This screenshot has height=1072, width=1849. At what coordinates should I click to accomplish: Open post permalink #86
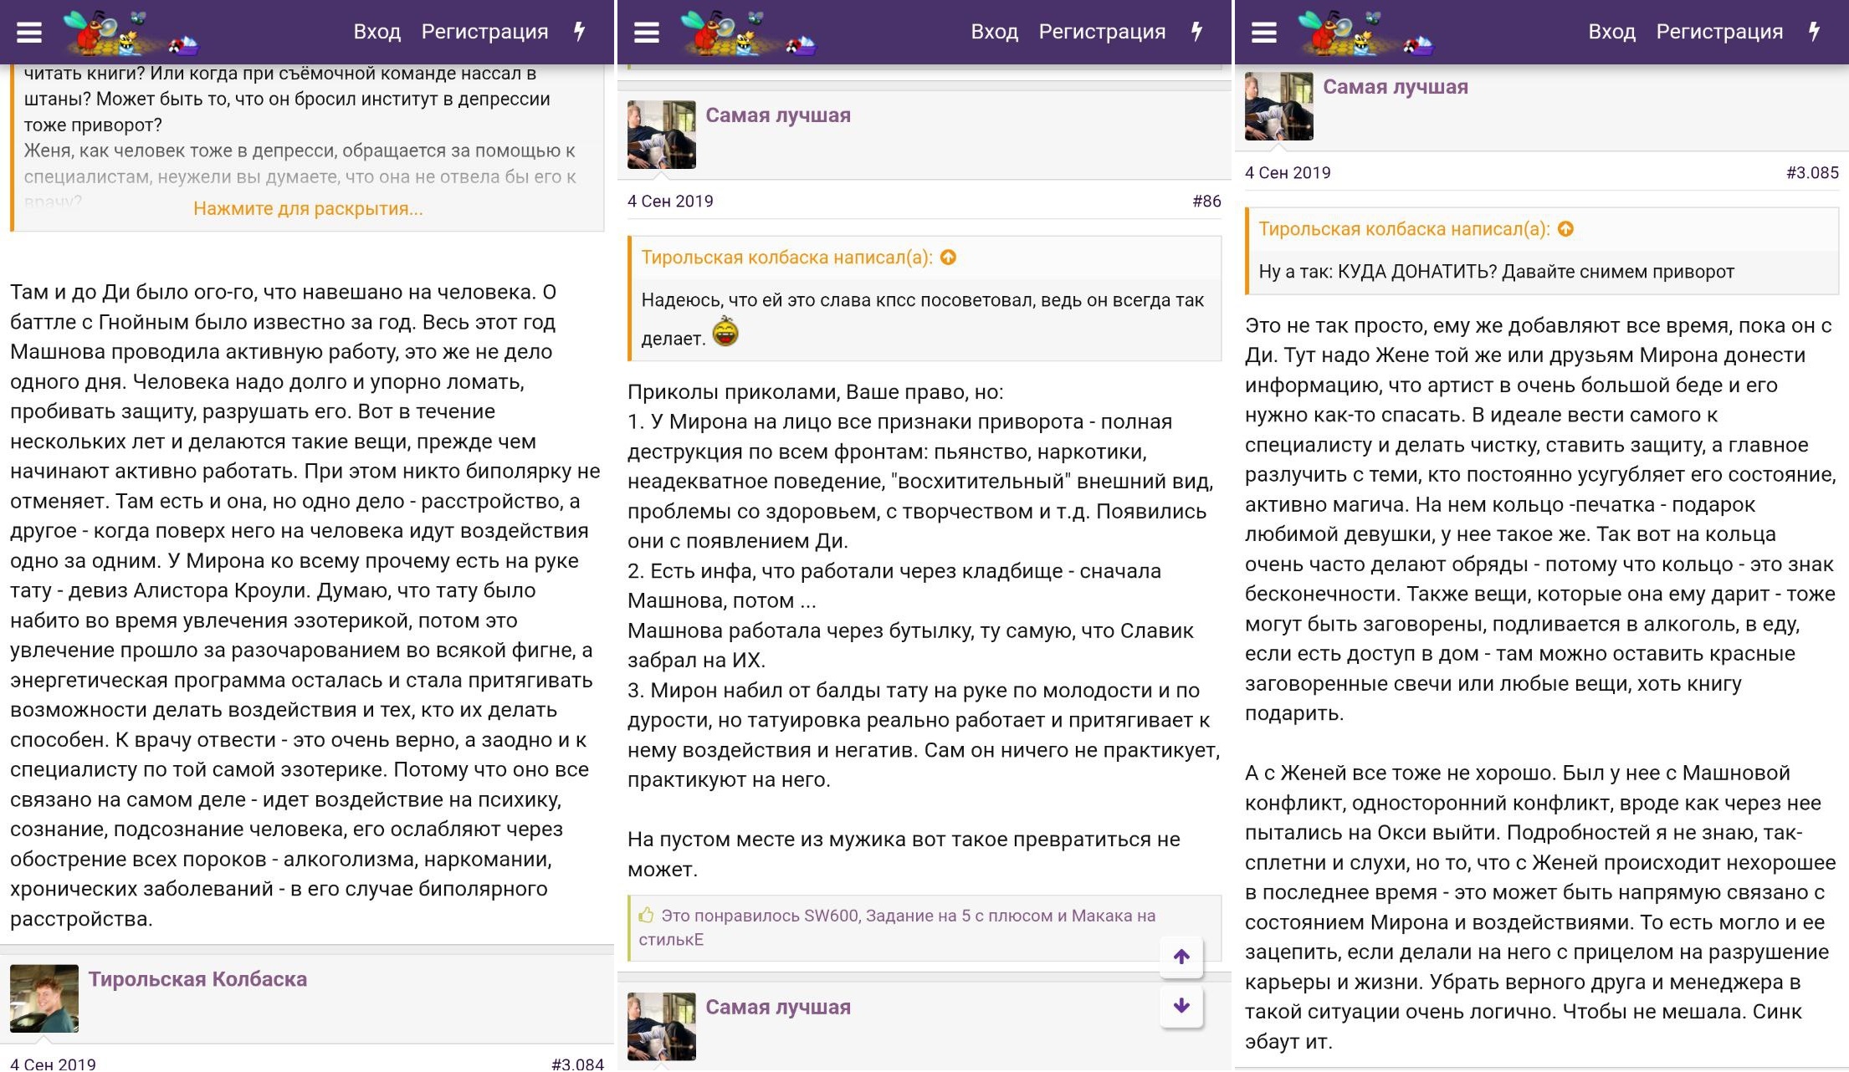[1206, 201]
